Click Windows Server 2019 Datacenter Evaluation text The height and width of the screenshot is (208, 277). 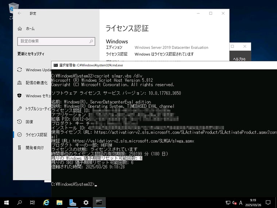pyautogui.click(x=171, y=47)
